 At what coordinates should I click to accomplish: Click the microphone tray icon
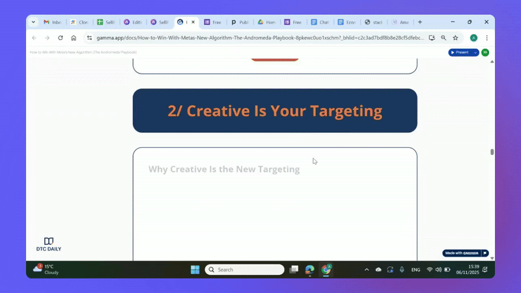402,270
